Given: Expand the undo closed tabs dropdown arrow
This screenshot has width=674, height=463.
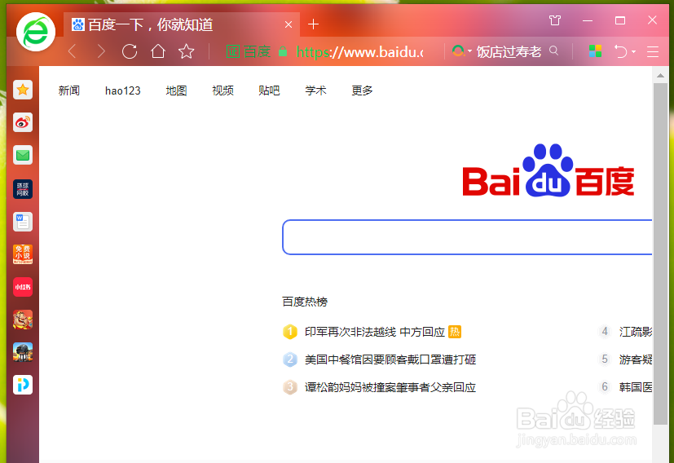Looking at the screenshot, I should (x=633, y=52).
